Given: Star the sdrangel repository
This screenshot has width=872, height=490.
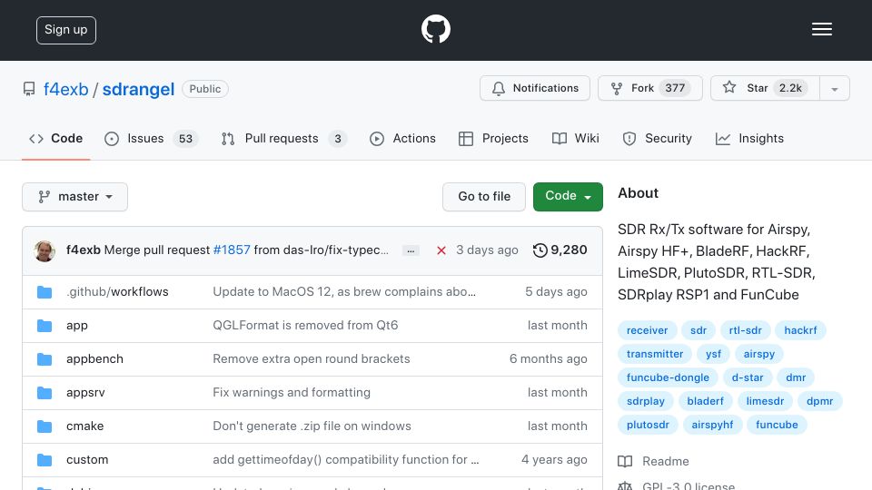Looking at the screenshot, I should [x=765, y=88].
